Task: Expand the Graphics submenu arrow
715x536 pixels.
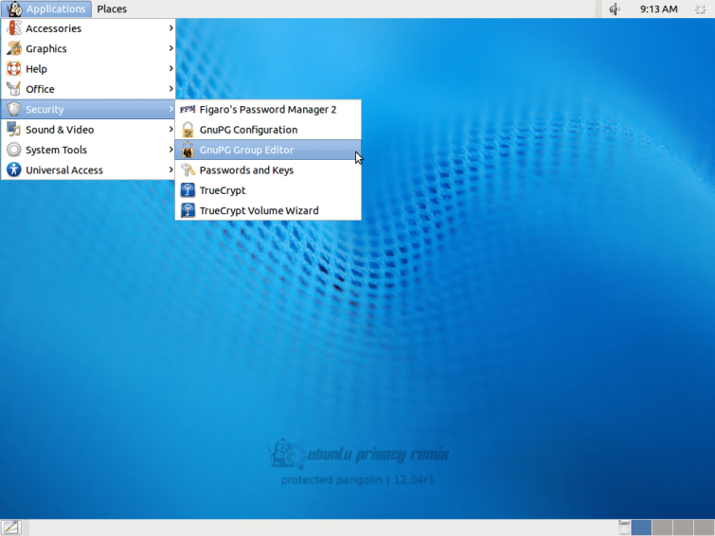Action: pos(171,48)
